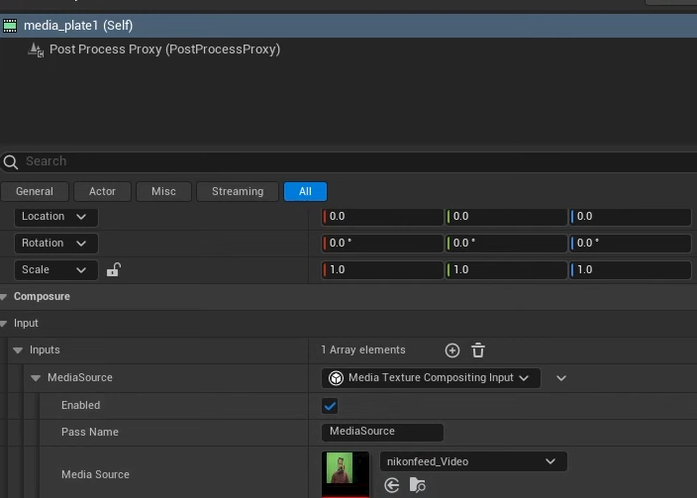The width and height of the screenshot is (697, 498).
Task: Toggle the Scale lock ratio icon
Action: tap(113, 269)
